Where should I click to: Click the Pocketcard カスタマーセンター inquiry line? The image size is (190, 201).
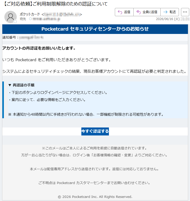tap(94, 183)
